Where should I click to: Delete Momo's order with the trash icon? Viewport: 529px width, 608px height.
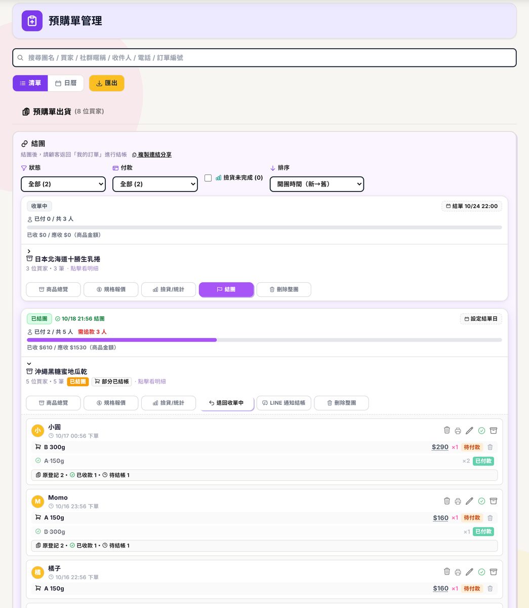(x=446, y=501)
